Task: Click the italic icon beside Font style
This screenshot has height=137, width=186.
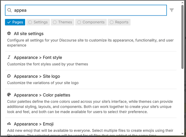Action: [9, 57]
